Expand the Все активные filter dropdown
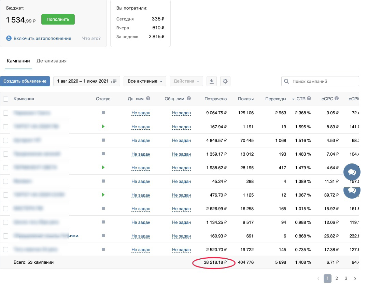The image size is (367, 288). pos(145,81)
